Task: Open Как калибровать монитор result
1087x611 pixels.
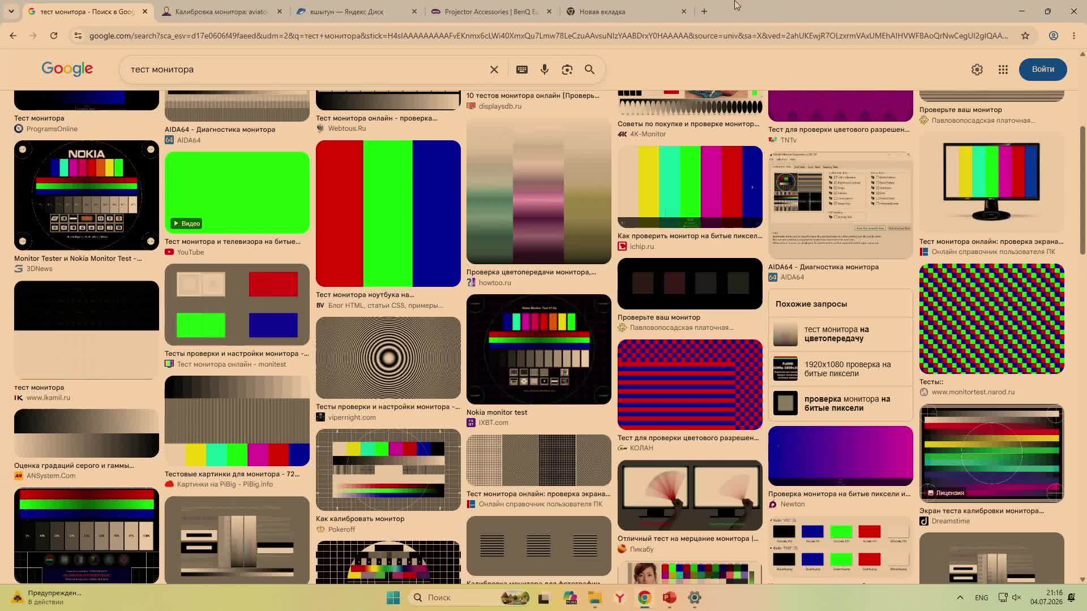Action: (x=360, y=519)
